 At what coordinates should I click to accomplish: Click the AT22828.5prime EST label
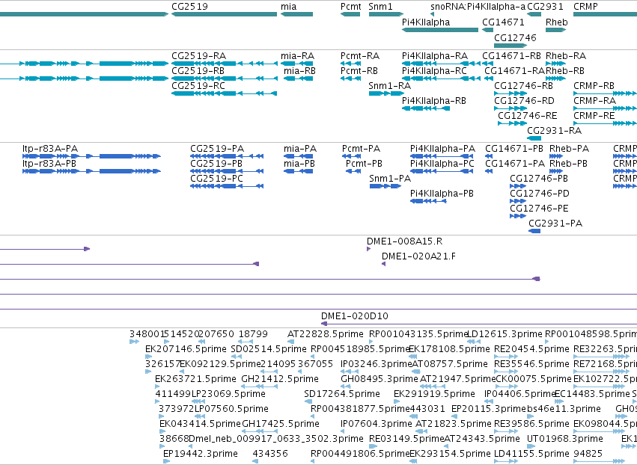click(x=325, y=334)
